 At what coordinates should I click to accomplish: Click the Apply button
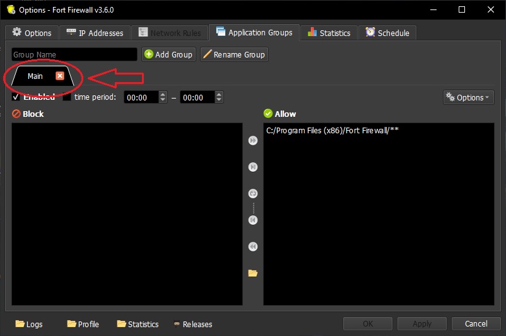click(422, 323)
